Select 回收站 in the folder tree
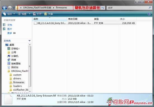The height and width of the screenshot is (107, 154). tap(15, 67)
